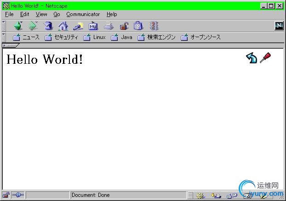Click the Stop traffic light icon
This screenshot has height=201, width=286.
[154, 26]
